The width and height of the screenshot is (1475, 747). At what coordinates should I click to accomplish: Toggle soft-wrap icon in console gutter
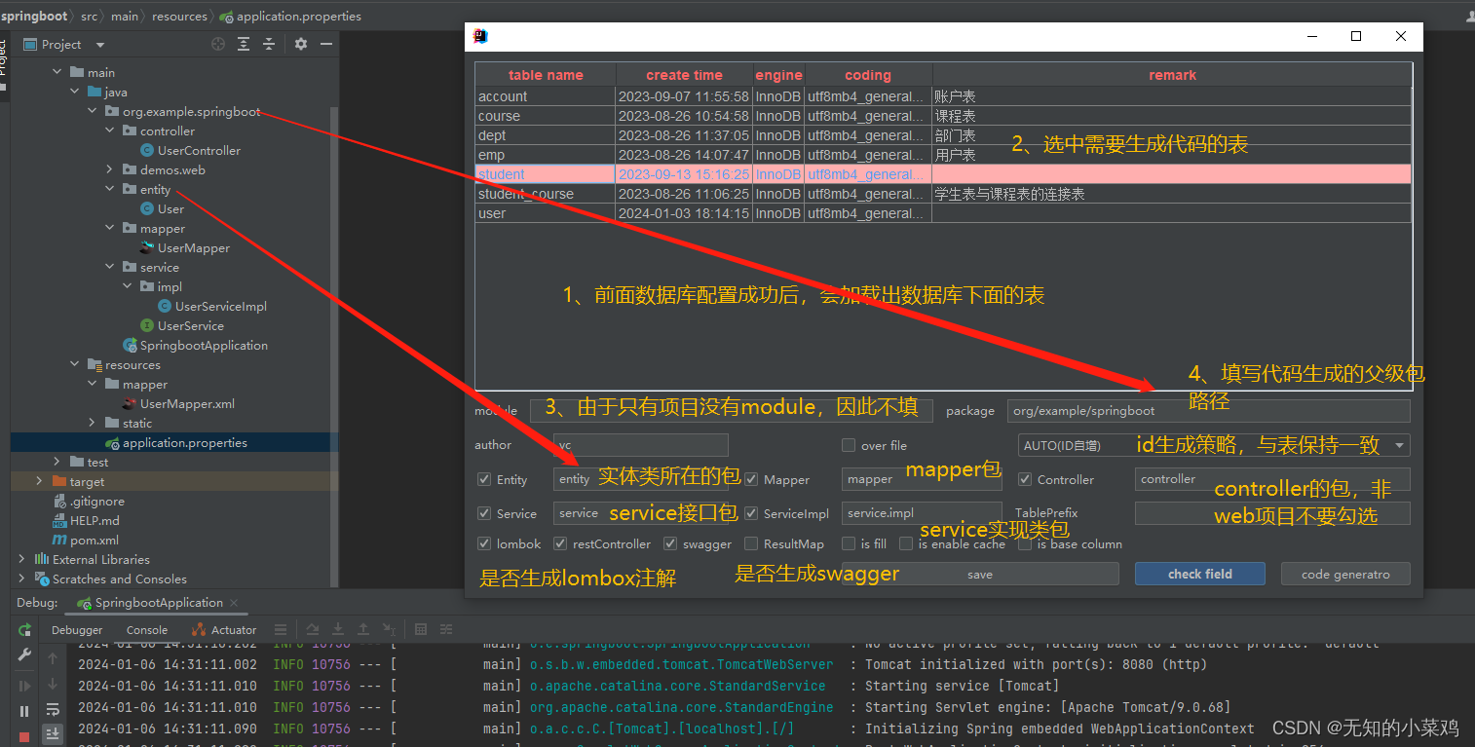[53, 709]
